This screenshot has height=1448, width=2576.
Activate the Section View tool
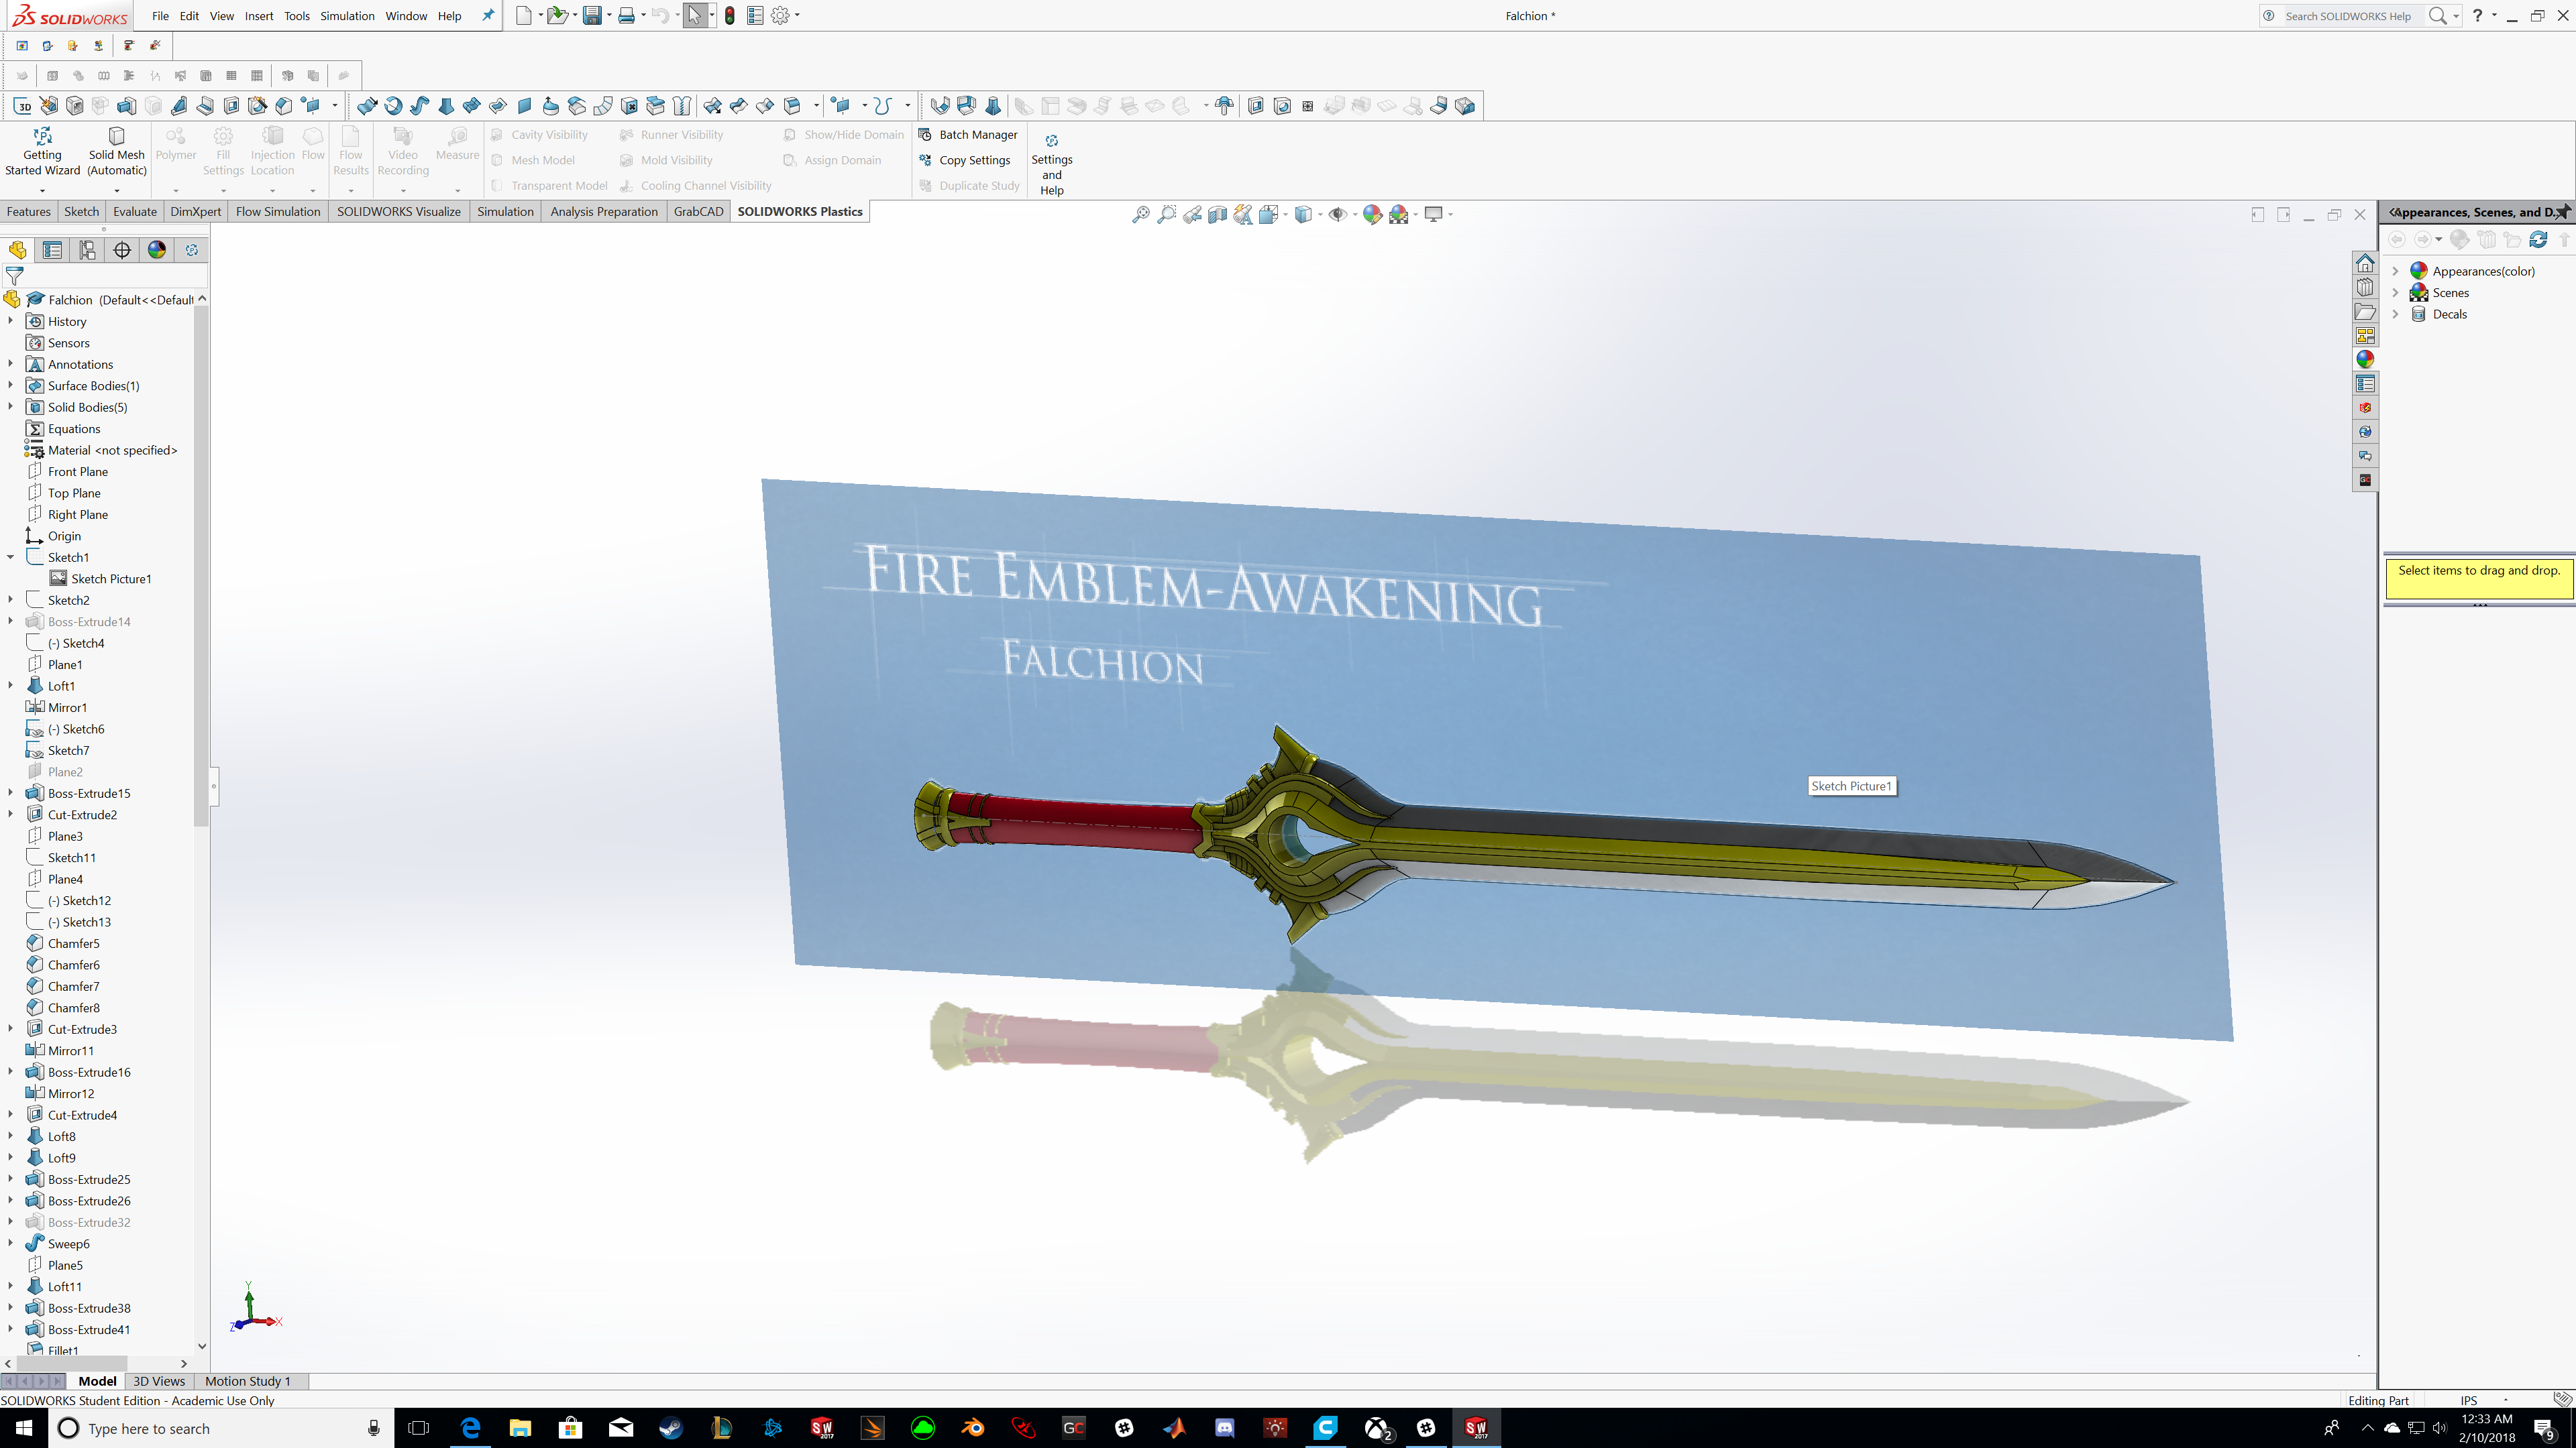(x=1217, y=214)
